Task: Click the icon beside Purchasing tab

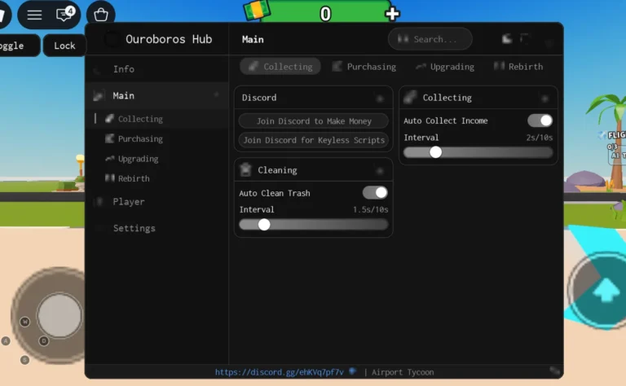Action: click(x=337, y=66)
